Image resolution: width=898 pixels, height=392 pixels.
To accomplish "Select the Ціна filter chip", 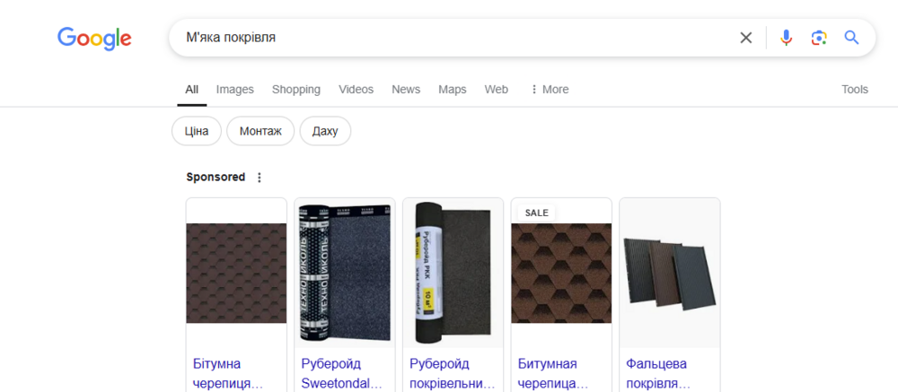I will [197, 131].
